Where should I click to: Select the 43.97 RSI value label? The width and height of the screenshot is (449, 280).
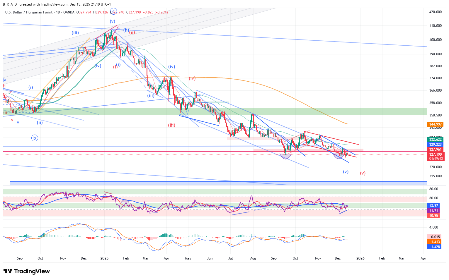[x=434, y=206]
